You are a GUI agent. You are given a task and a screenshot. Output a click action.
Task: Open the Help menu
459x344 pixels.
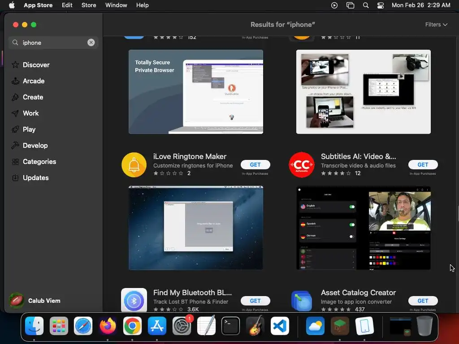click(x=142, y=5)
